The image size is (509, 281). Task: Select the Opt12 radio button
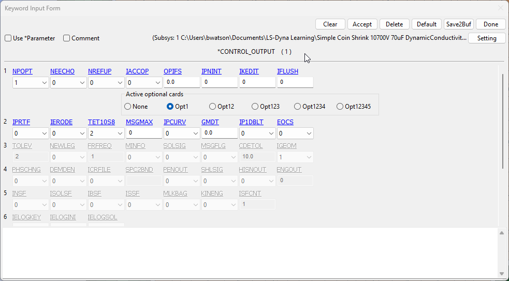point(213,107)
